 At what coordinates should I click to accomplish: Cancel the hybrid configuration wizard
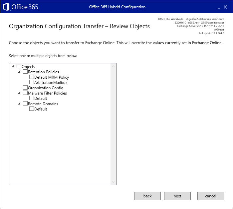[211, 196]
